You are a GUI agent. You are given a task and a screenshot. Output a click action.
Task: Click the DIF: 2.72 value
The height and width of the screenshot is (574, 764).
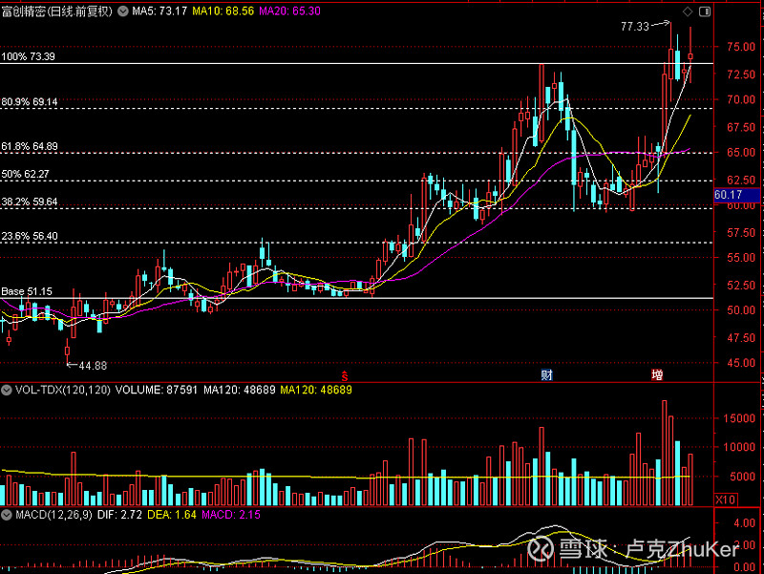click(x=119, y=515)
